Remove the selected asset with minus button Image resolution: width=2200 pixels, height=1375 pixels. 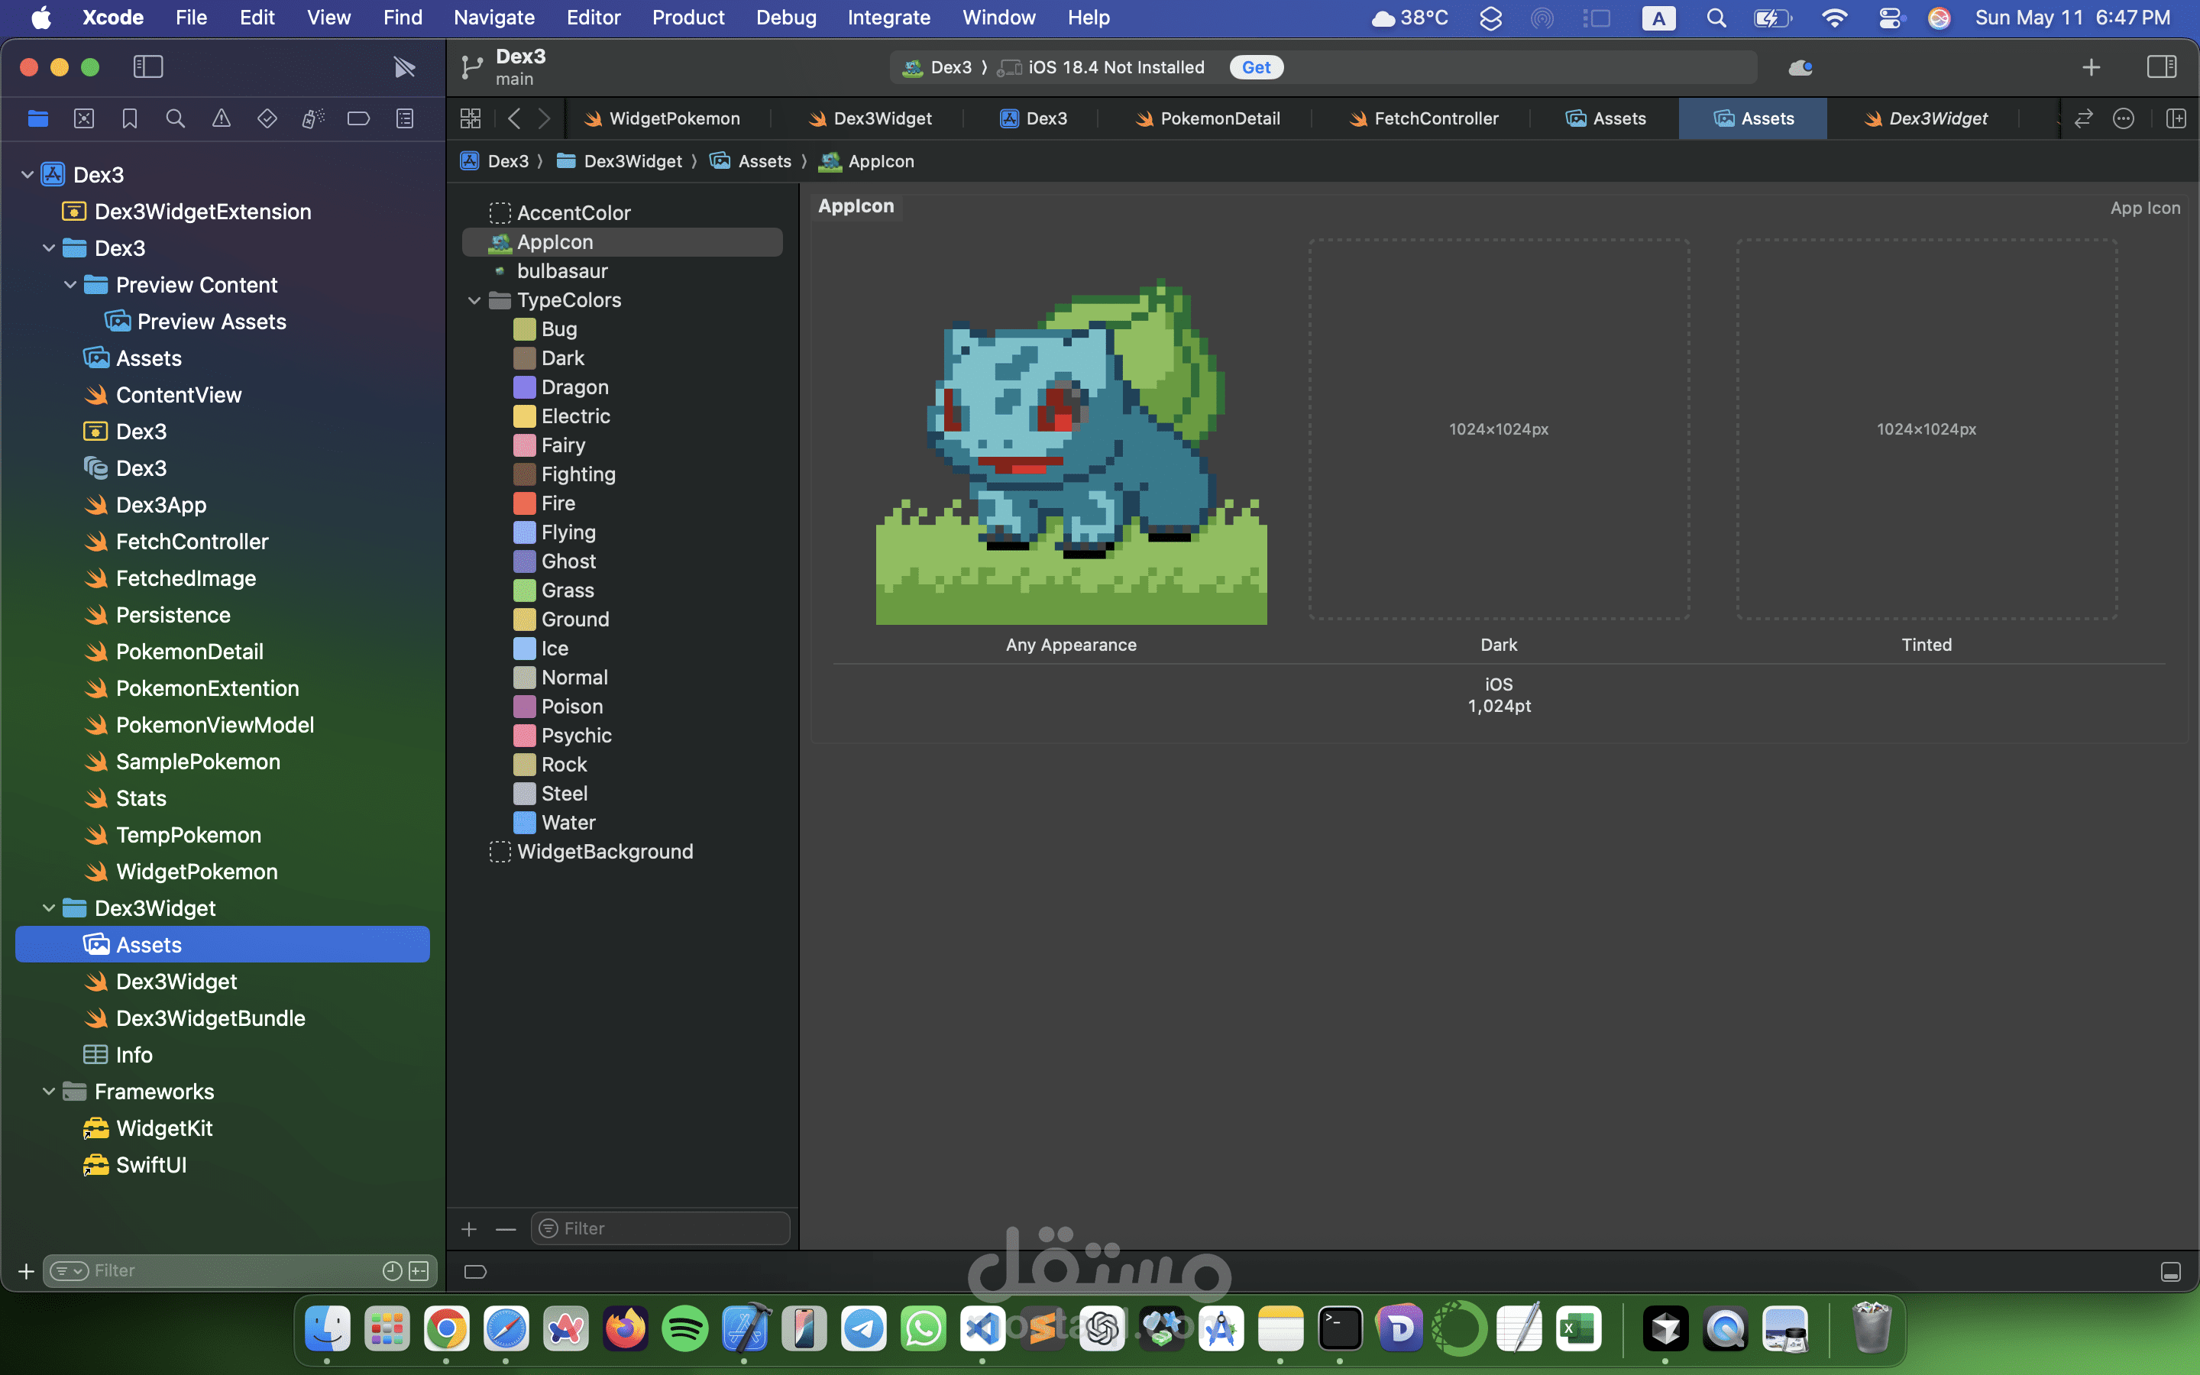point(506,1230)
